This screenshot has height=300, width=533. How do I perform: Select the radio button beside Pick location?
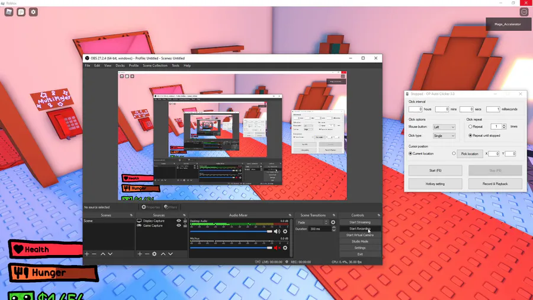pyautogui.click(x=454, y=154)
